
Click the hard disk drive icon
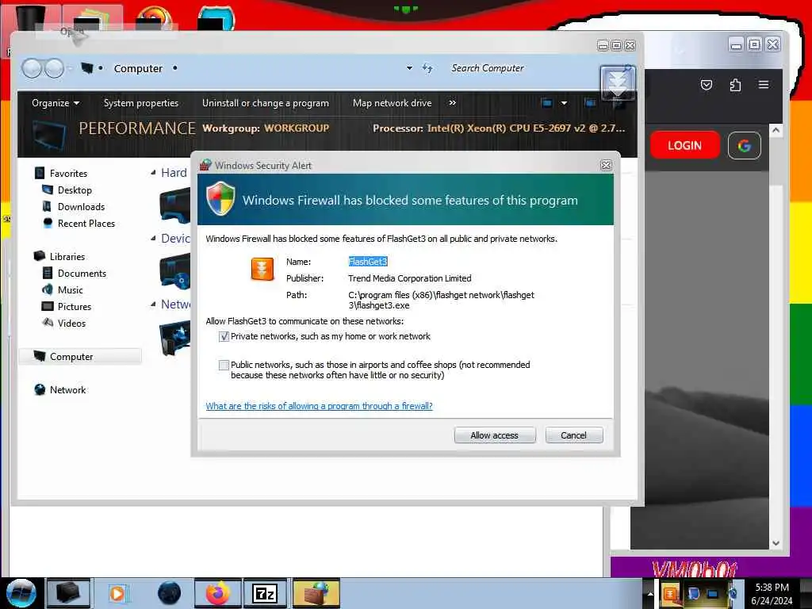coord(175,205)
